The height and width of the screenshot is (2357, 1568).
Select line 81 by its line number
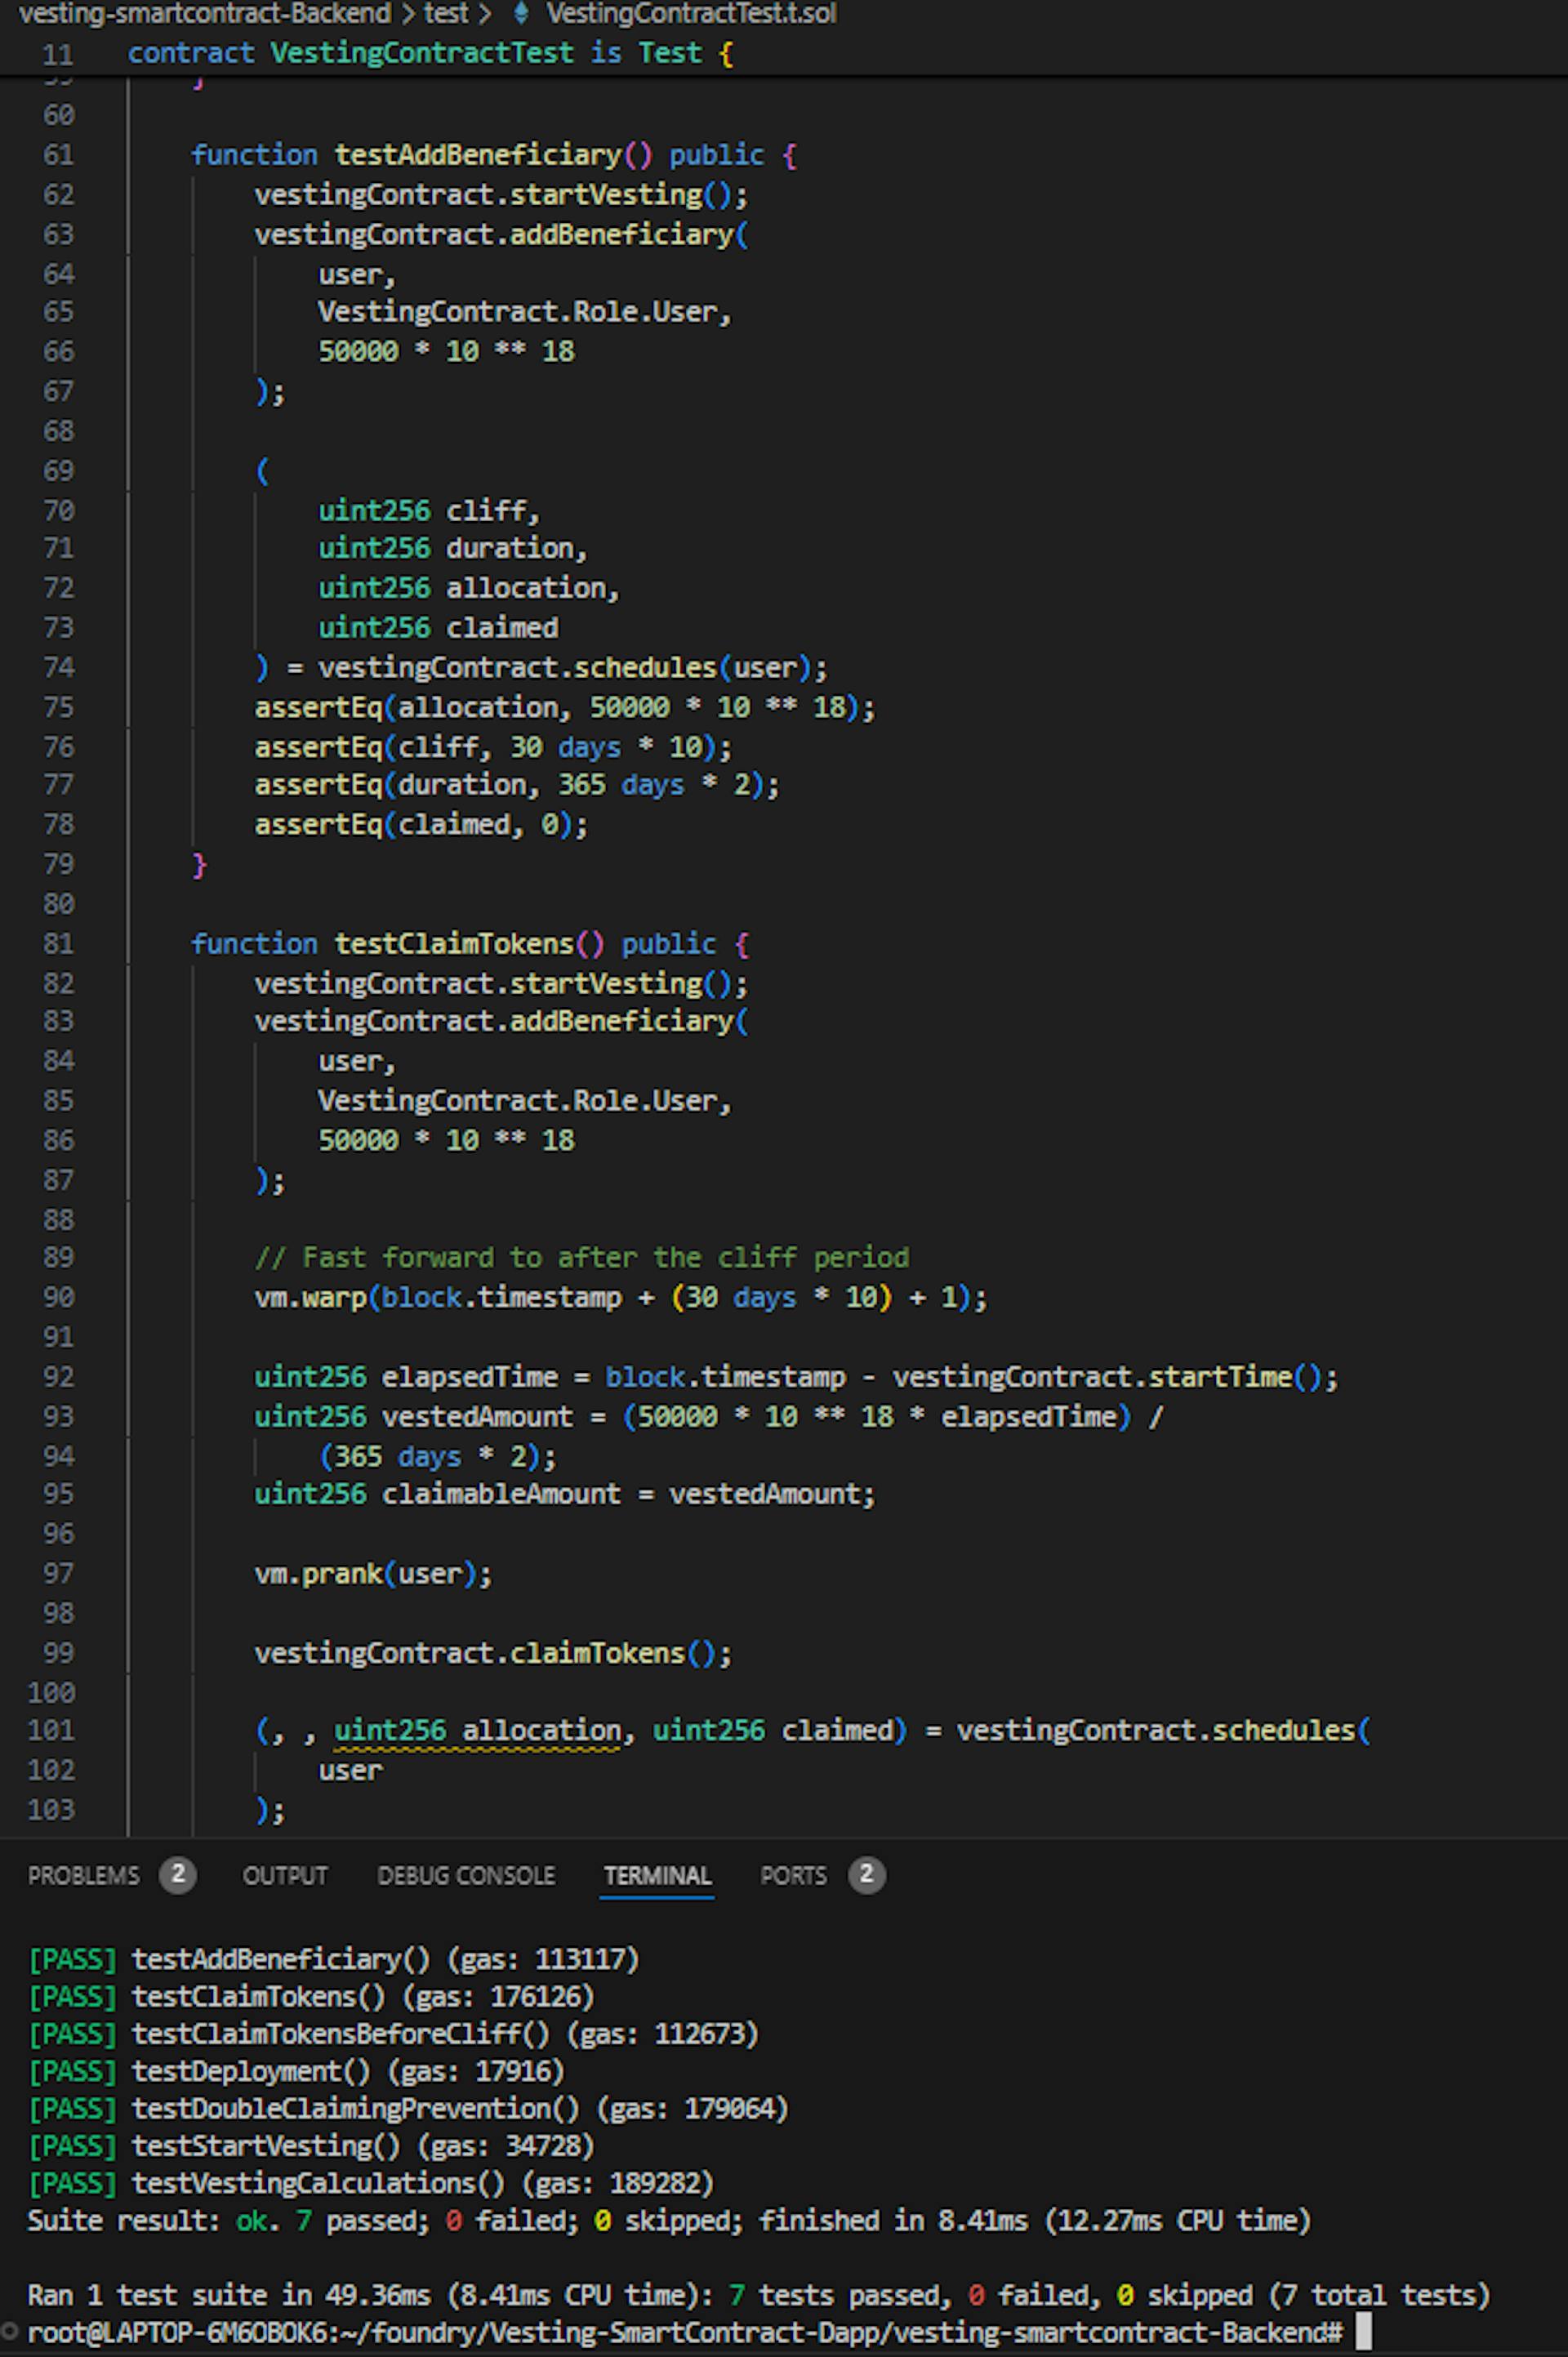[x=58, y=944]
